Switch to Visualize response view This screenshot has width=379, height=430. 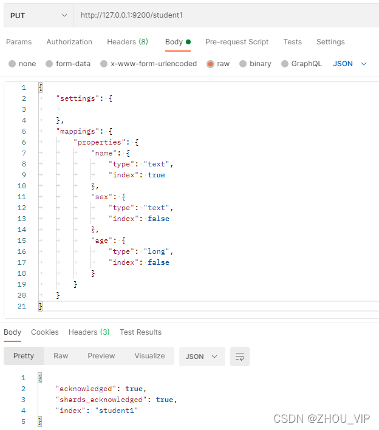click(x=149, y=356)
